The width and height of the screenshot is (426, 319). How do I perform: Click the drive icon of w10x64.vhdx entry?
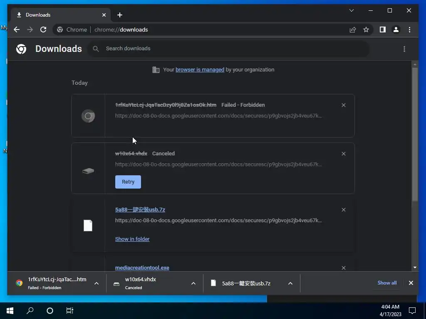pos(88,171)
